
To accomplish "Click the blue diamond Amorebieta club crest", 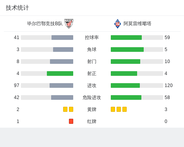I will [117, 24].
